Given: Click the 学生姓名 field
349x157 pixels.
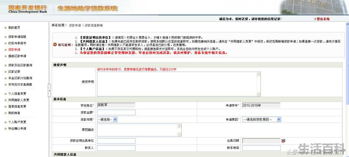Looking at the screenshot, I should pyautogui.click(x=116, y=105).
